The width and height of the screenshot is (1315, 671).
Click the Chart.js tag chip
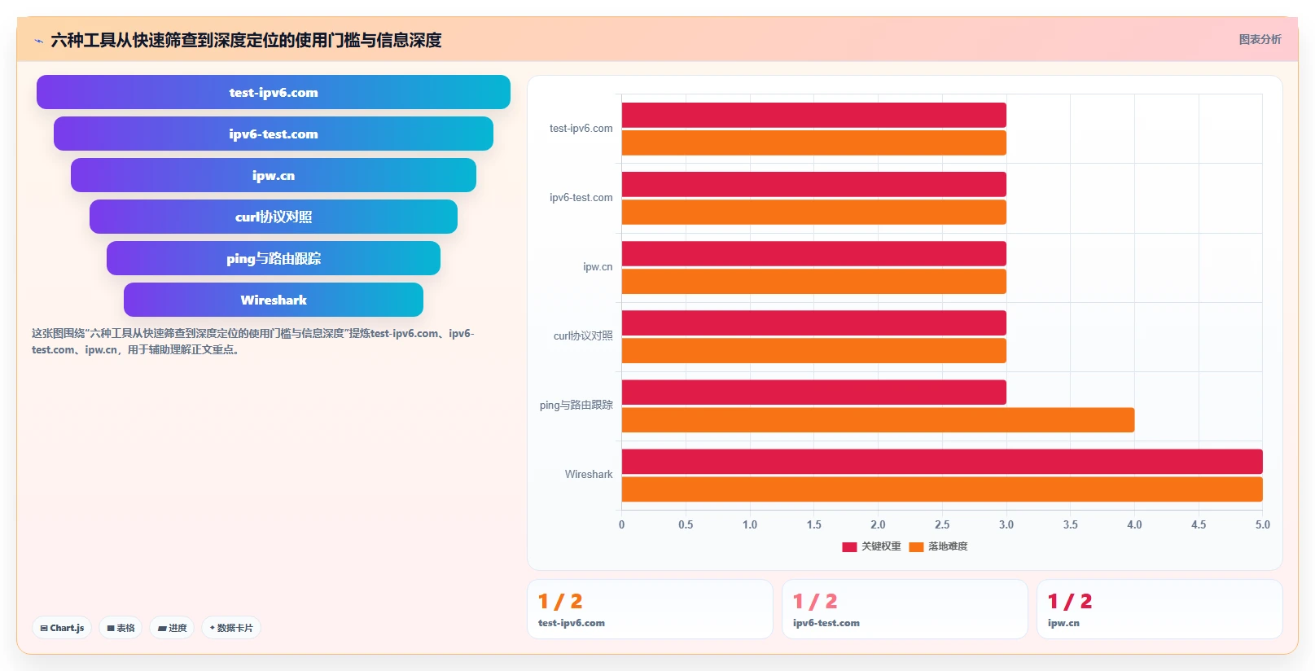(62, 628)
